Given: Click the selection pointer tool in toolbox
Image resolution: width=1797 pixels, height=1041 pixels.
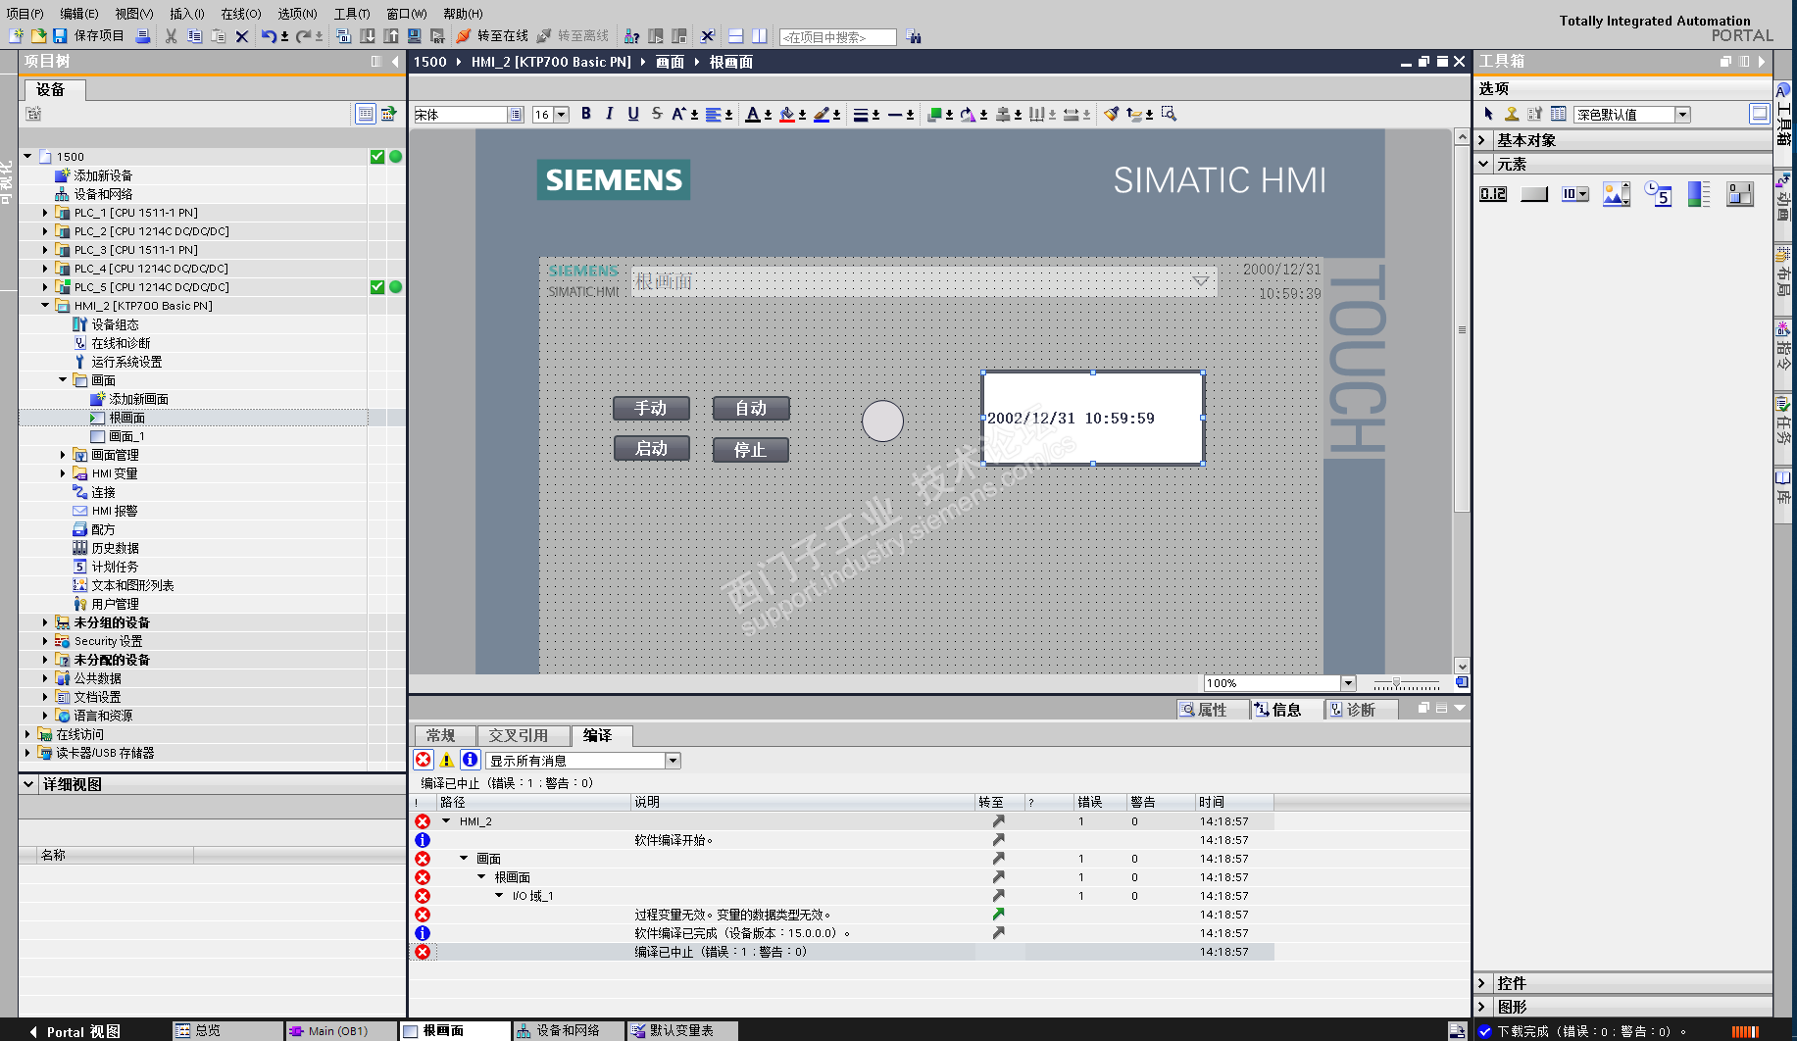Looking at the screenshot, I should (1489, 114).
